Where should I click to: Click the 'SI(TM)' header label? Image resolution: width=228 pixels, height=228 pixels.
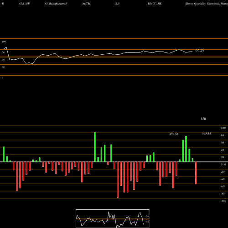coord(87,4)
